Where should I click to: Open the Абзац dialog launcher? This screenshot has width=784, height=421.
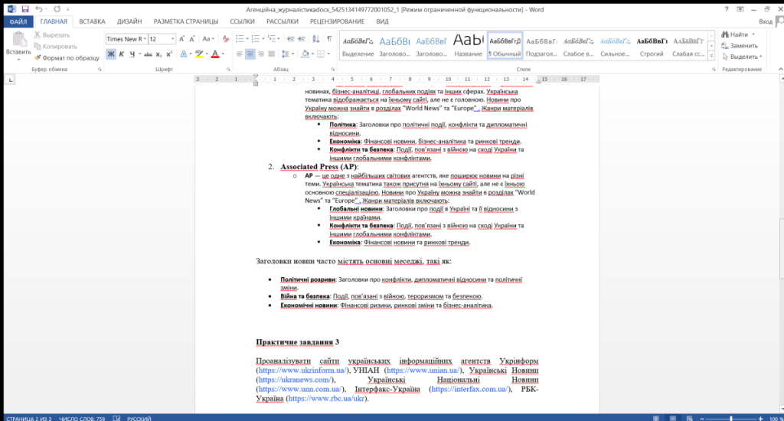click(333, 70)
